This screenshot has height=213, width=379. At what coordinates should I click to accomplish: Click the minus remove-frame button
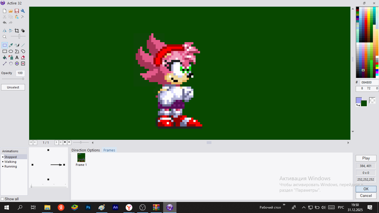69,142
